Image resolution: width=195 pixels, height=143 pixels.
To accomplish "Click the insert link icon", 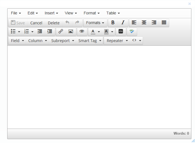I will tap(61, 32).
